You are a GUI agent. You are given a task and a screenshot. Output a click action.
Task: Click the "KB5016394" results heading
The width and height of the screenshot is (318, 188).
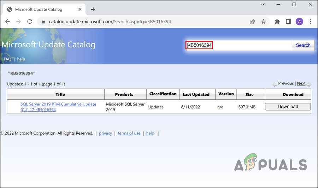coord(22,73)
